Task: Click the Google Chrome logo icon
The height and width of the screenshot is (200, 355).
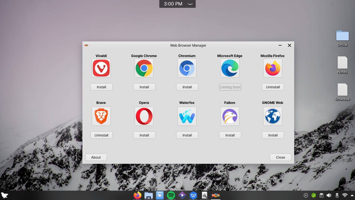Action: click(x=144, y=68)
